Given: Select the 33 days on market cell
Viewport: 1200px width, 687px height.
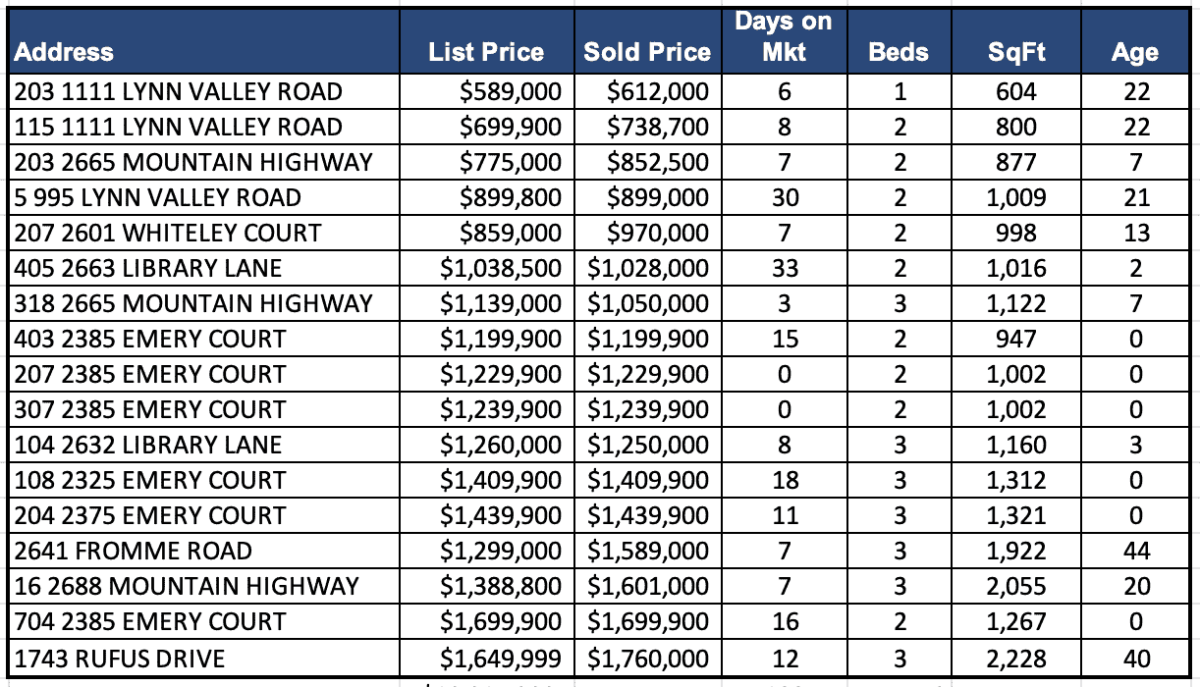Looking at the screenshot, I should coord(785,269).
